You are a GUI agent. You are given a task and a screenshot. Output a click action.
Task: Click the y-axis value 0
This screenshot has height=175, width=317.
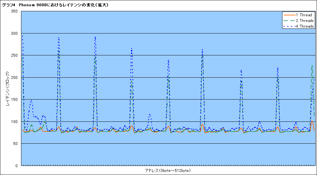(x=17, y=166)
